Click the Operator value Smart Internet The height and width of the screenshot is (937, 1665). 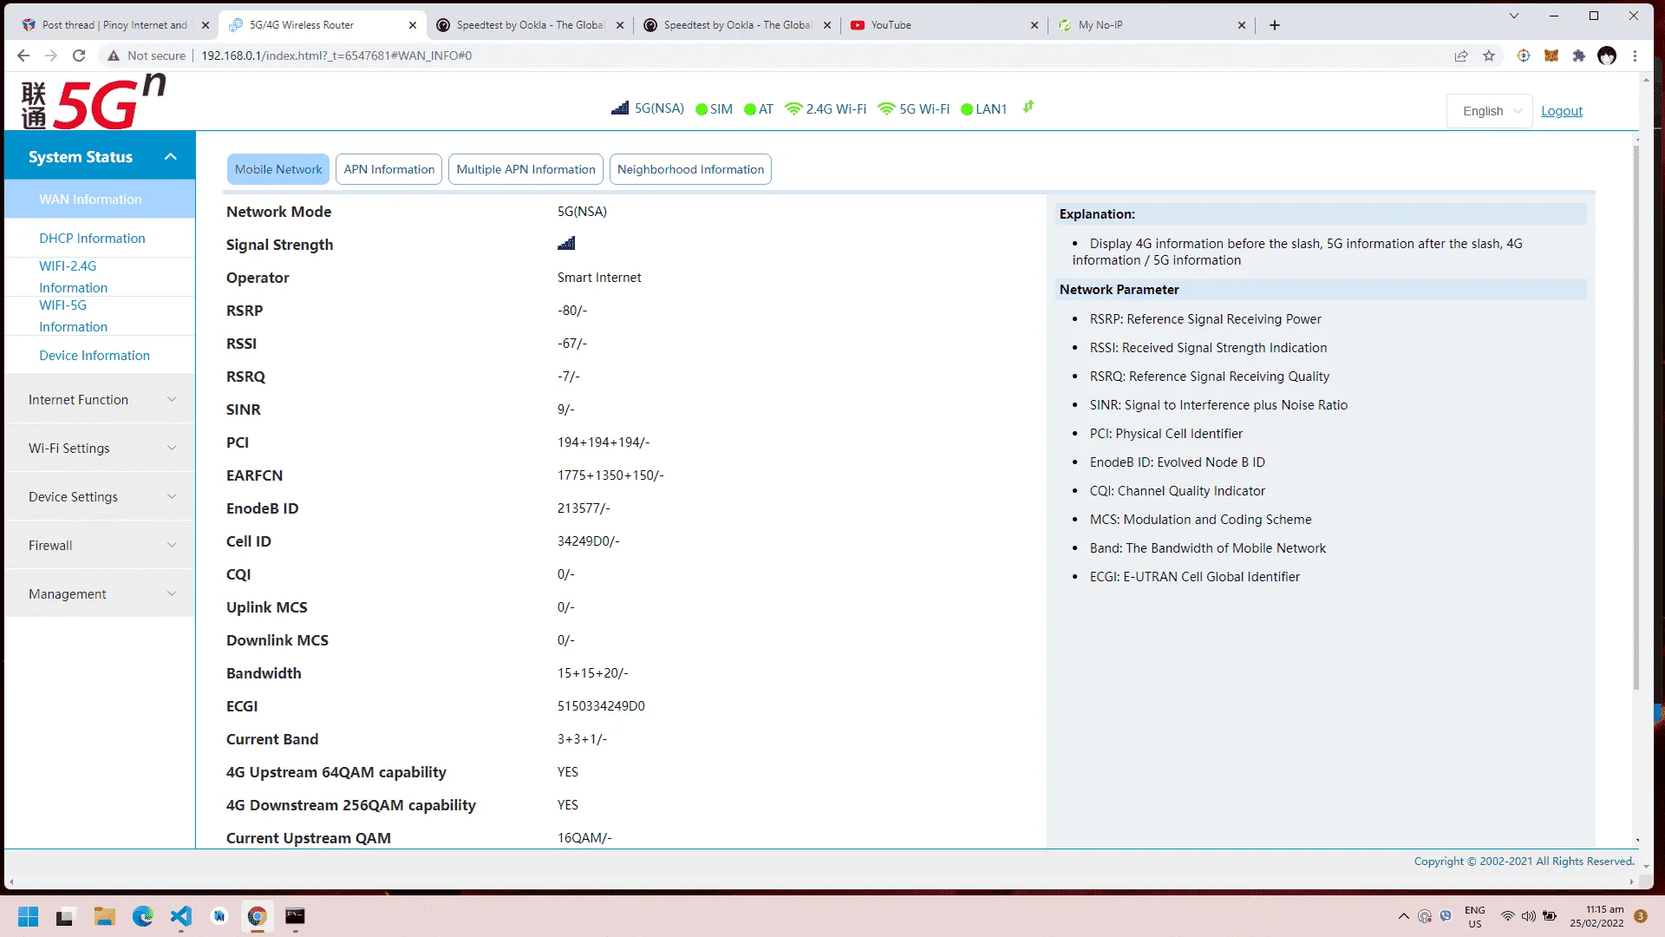click(599, 278)
